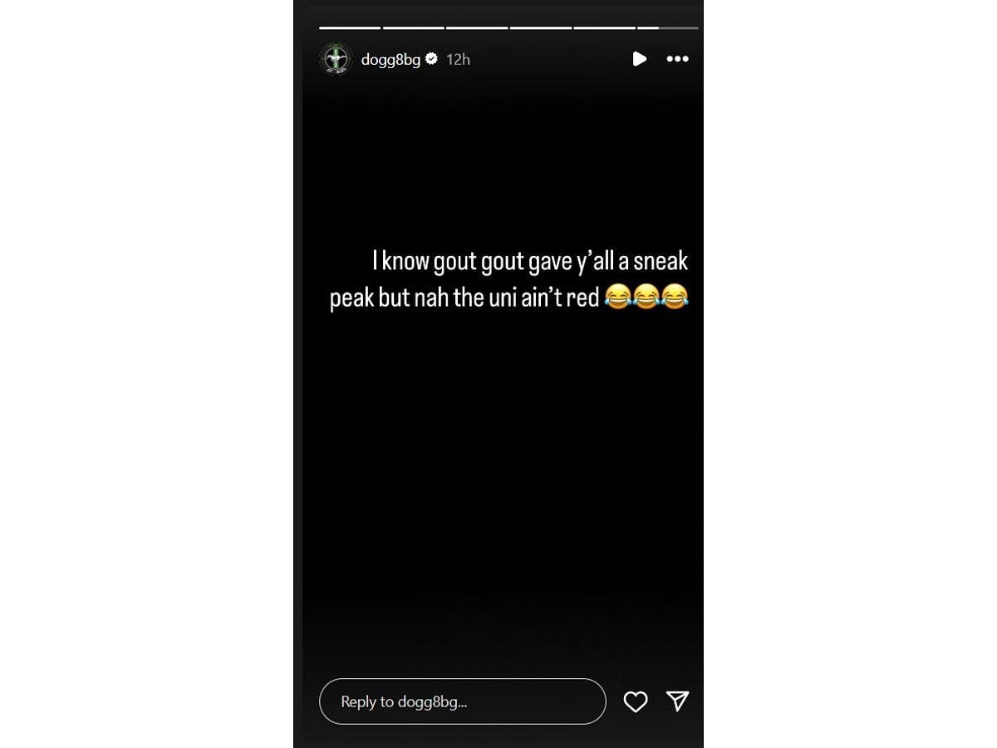Image resolution: width=997 pixels, height=748 pixels.
Task: Like the story with the heart icon
Action: [x=636, y=701]
